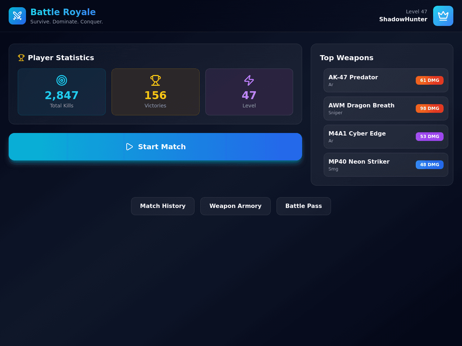Click the 2,847 total kills value
The width and height of the screenshot is (462, 346).
pos(62,96)
